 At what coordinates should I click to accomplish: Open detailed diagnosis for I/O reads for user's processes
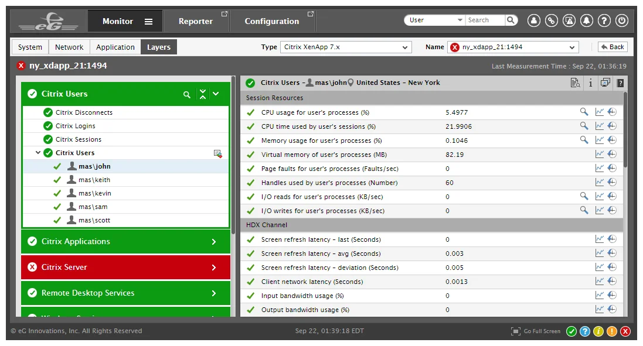coord(584,196)
